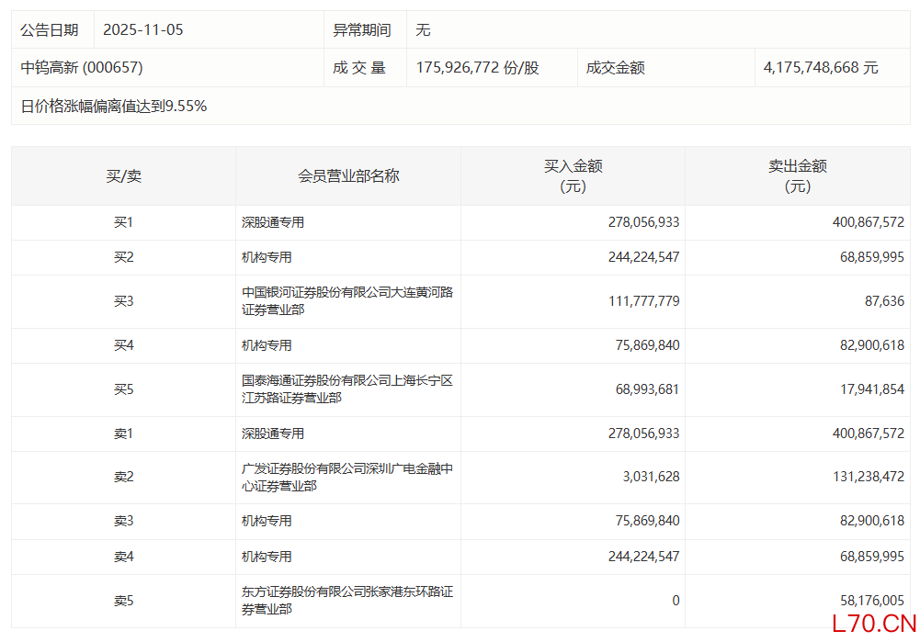Click the announcement date 2025-11-05
The height and width of the screenshot is (642, 920).
(143, 29)
